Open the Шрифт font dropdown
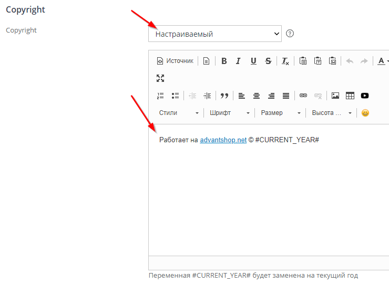 [x=229, y=113]
